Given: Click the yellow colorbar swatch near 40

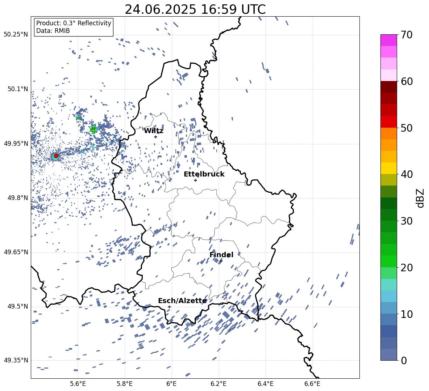Looking at the screenshot, I should tap(388, 168).
